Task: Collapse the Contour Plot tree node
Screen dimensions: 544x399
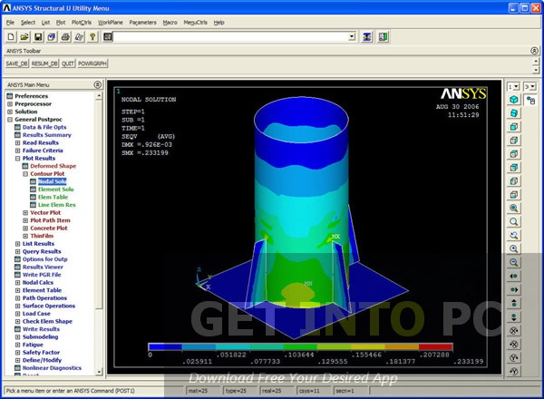Action: click(x=25, y=174)
